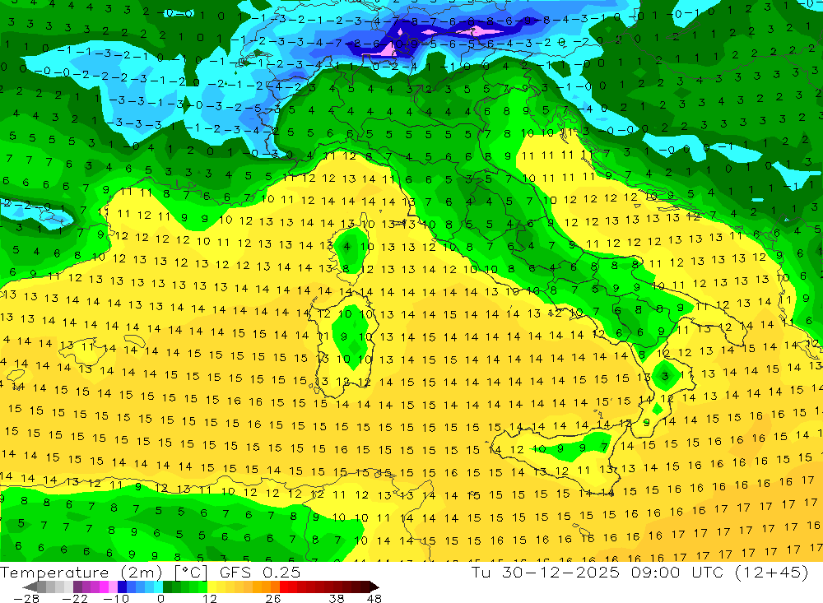Image resolution: width=823 pixels, height=603 pixels.
Task: Click the dark blue swatch above -10
Action: pos(123,587)
